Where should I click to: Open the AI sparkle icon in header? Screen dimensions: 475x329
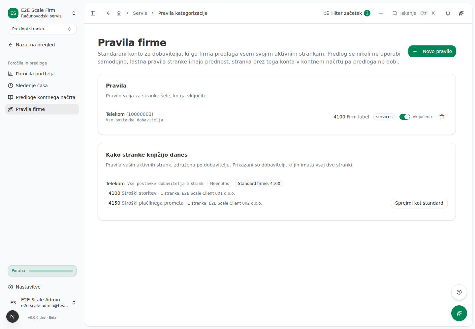[x=461, y=13]
